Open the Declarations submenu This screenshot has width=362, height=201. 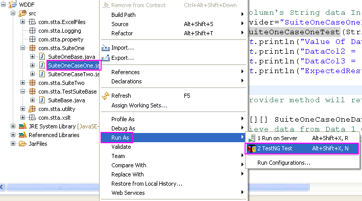[174, 81]
